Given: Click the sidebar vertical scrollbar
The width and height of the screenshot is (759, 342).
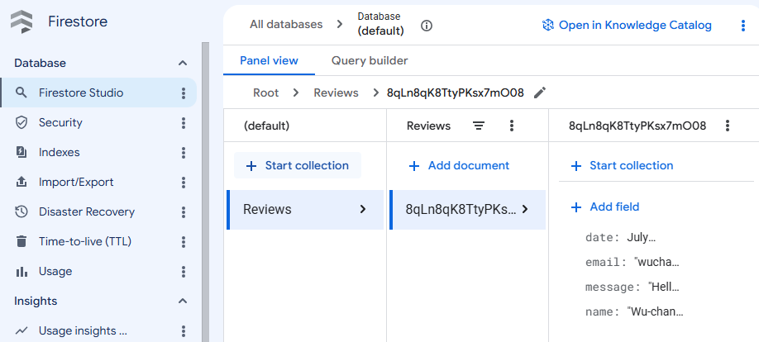Looking at the screenshot, I should pyautogui.click(x=205, y=192).
